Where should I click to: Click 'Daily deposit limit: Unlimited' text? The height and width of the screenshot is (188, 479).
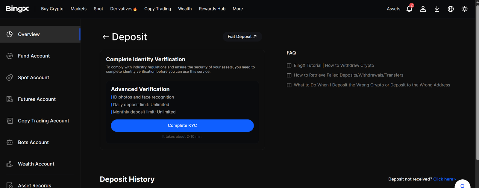click(141, 104)
